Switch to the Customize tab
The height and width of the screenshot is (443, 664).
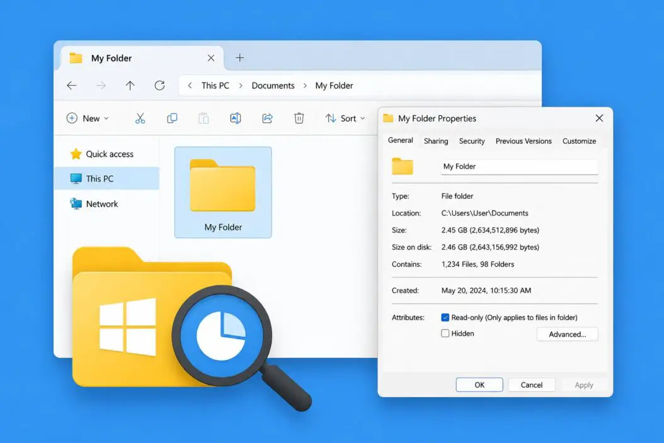579,141
